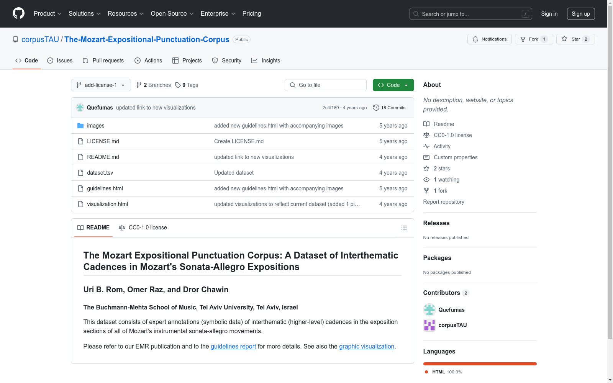
Task: Open the Security tab
Action: click(x=227, y=61)
